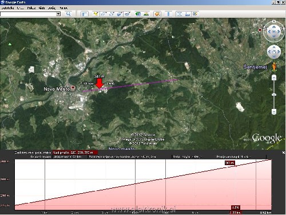Screen dimensions: 286x215
Task: Start the Record a Tour tool
Action: click(x=127, y=14)
